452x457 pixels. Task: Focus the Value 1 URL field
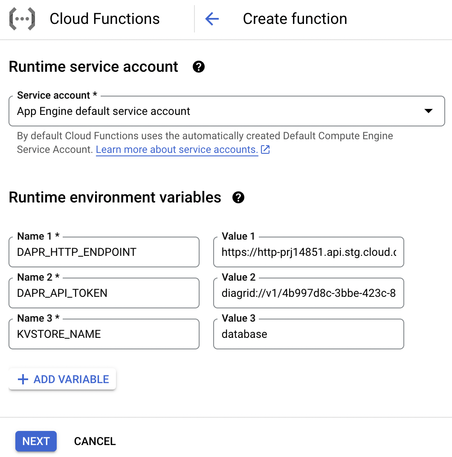pyautogui.click(x=308, y=252)
